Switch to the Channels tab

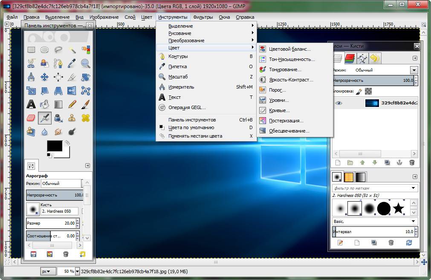pos(350,58)
